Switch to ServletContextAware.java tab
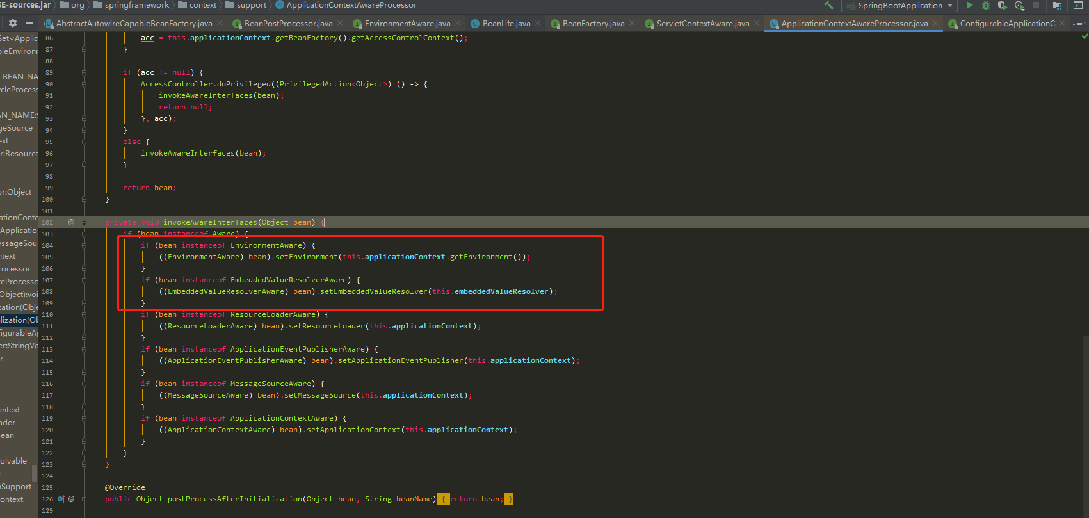 click(x=702, y=24)
